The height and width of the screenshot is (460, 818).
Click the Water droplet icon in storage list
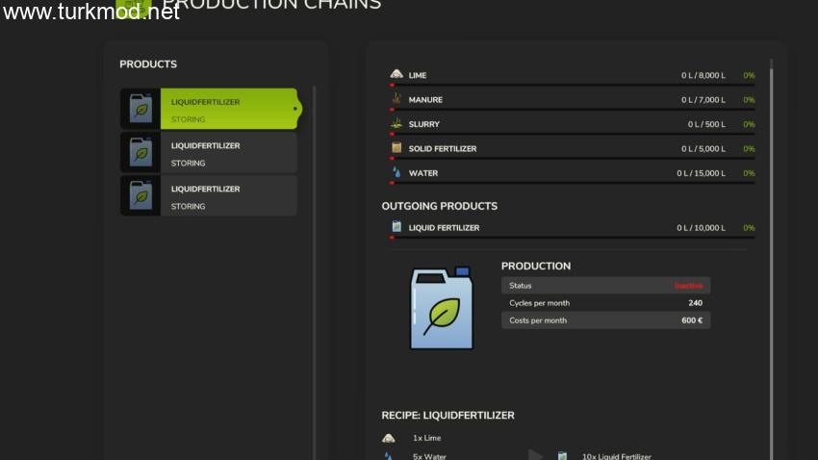point(396,172)
